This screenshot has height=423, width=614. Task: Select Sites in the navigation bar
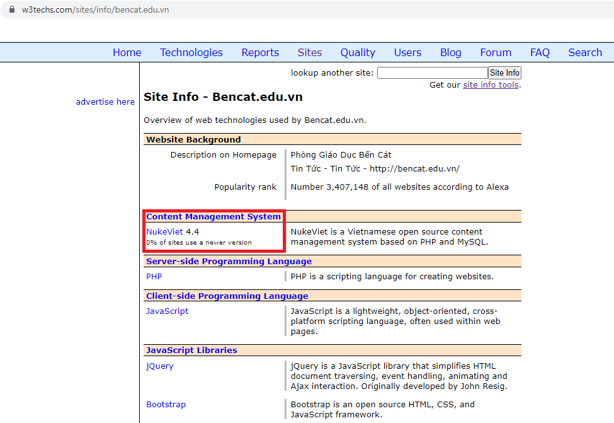pos(309,52)
